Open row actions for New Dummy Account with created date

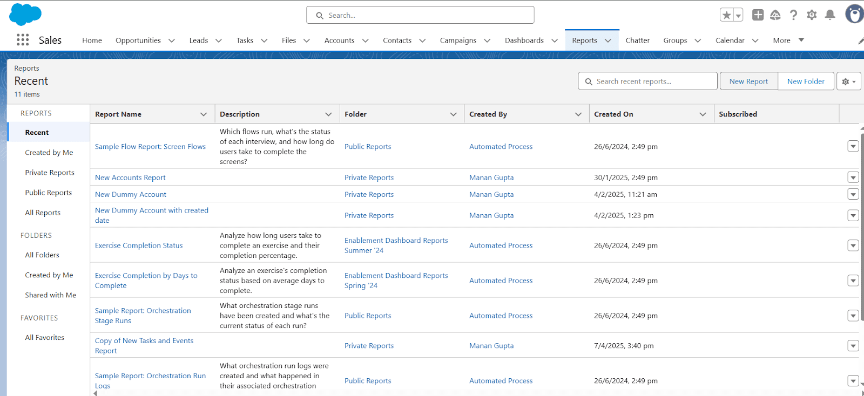point(853,215)
